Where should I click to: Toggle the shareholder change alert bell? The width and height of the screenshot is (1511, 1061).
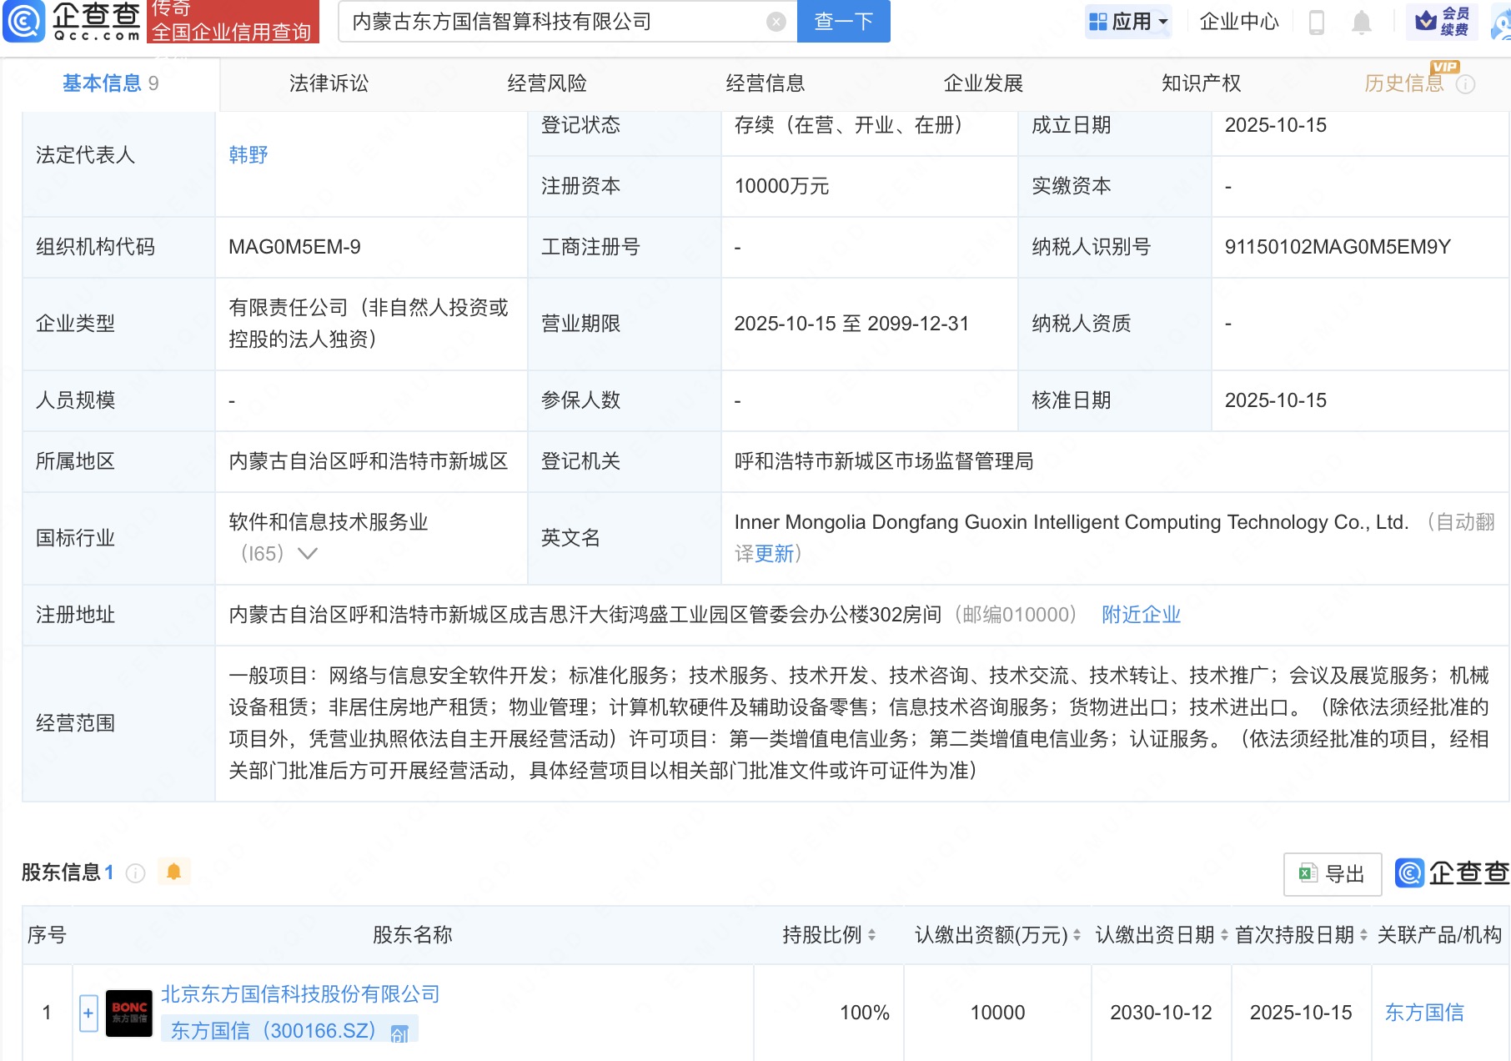tap(173, 872)
